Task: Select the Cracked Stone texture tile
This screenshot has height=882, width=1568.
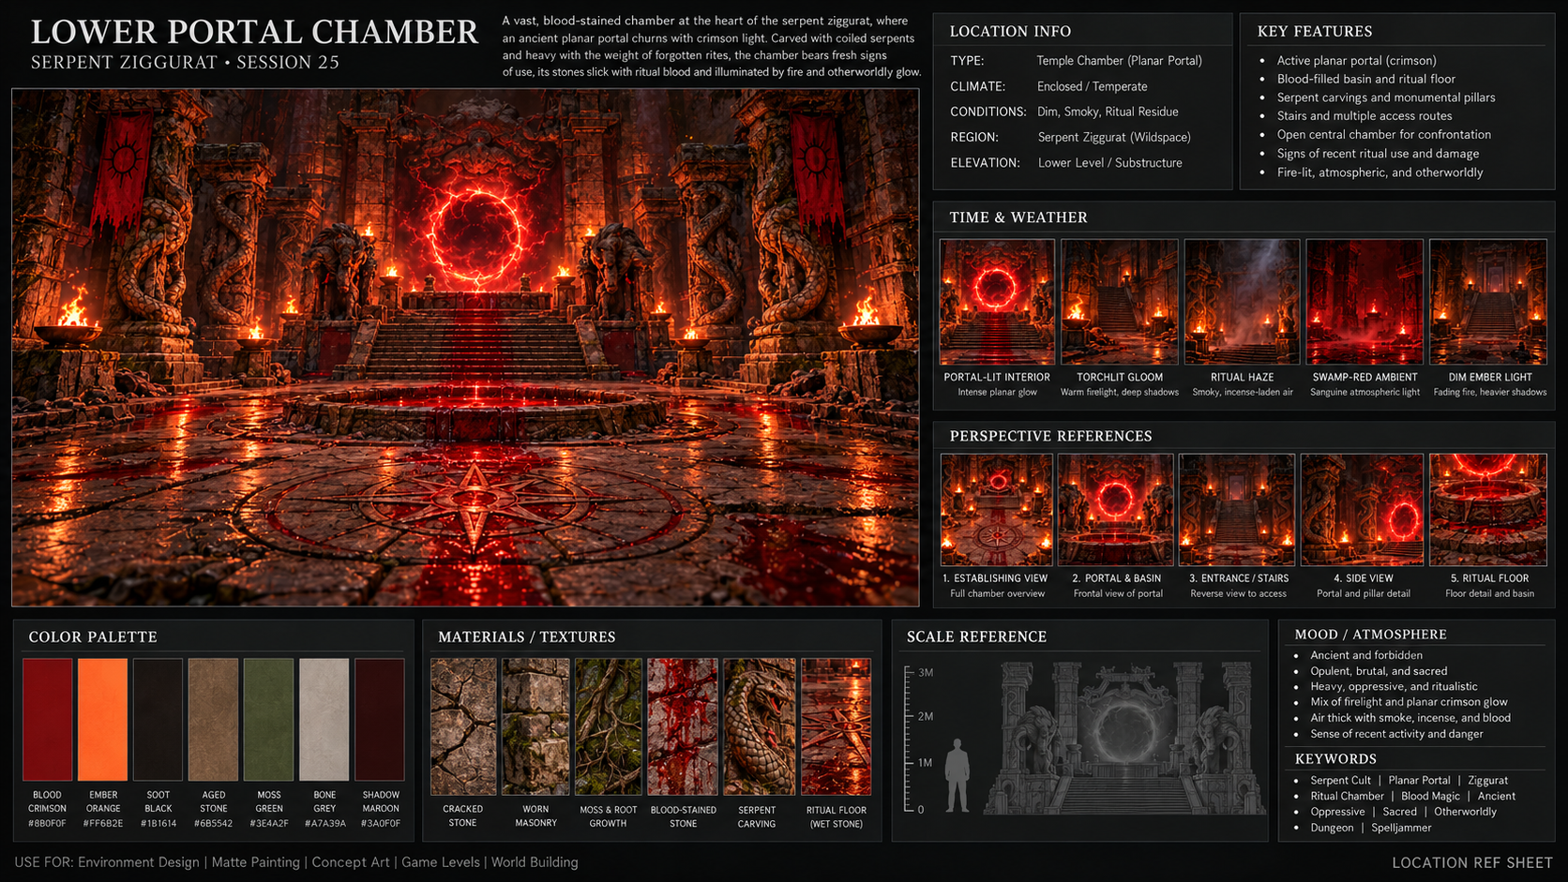Action: click(463, 726)
